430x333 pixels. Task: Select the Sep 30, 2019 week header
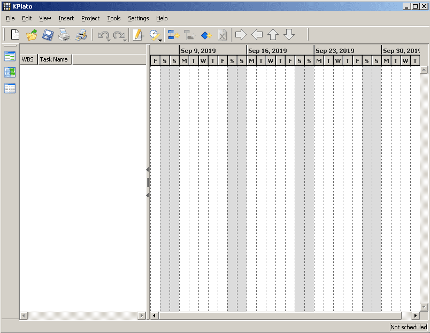pos(401,50)
